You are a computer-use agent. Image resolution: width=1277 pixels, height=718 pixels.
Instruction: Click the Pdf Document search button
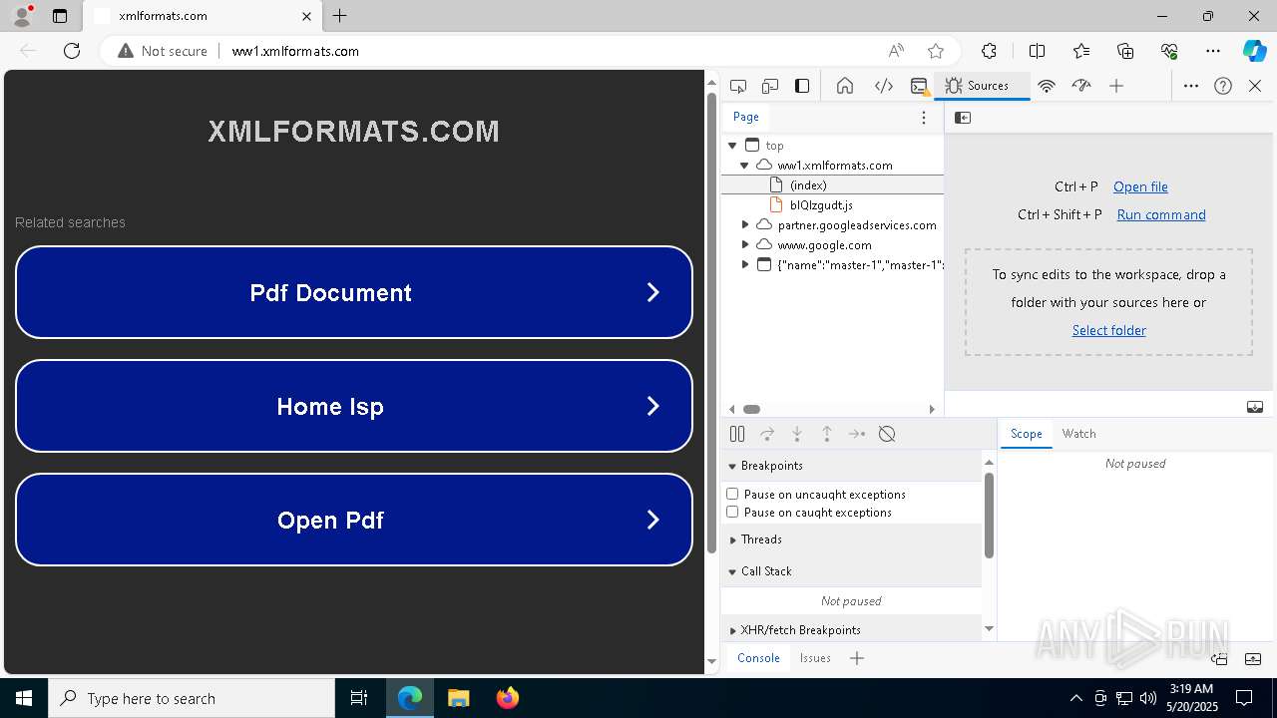click(354, 292)
